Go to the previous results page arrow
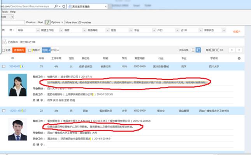Screen dimensions: 251x155 click(x=232, y=50)
